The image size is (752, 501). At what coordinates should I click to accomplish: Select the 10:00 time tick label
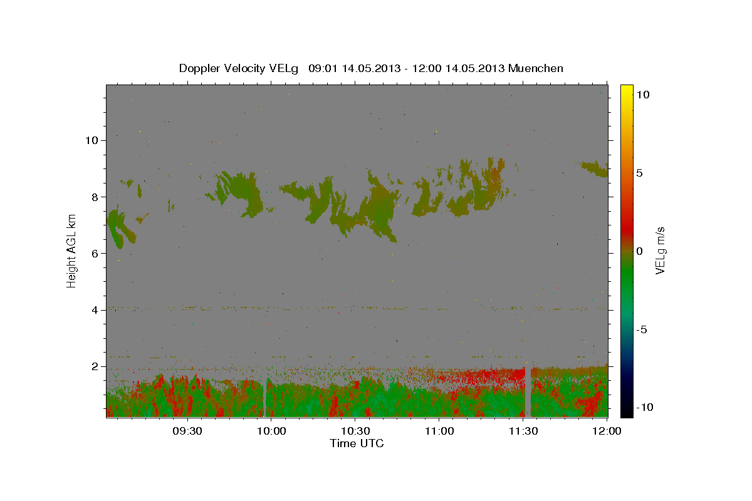(271, 431)
